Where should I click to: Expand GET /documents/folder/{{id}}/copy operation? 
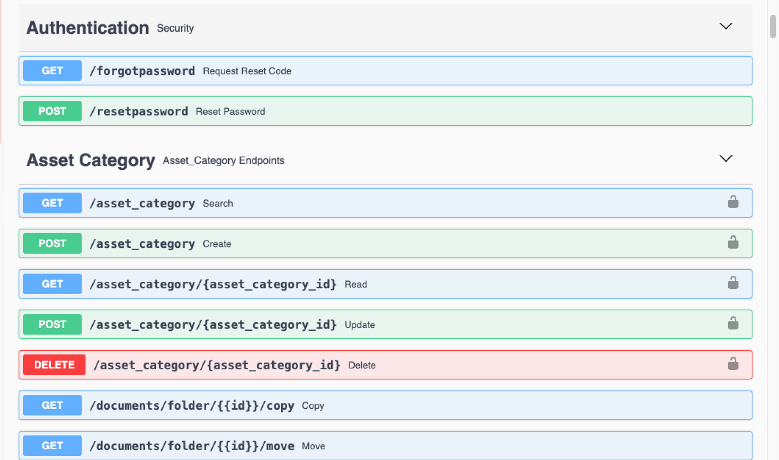click(385, 405)
